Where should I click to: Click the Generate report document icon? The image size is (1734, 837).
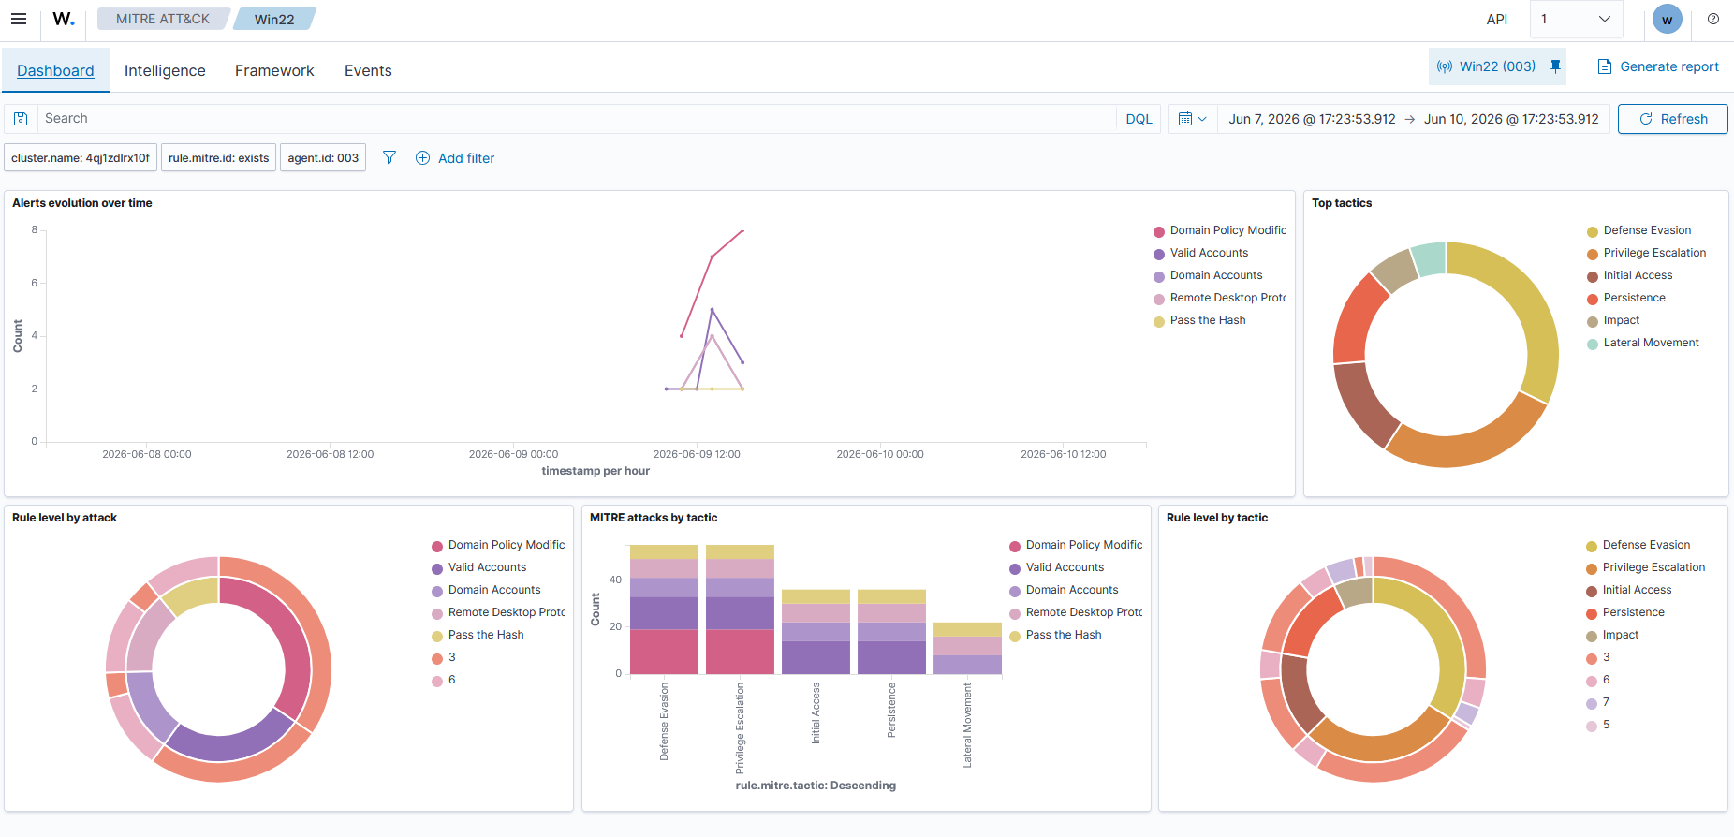1605,66
